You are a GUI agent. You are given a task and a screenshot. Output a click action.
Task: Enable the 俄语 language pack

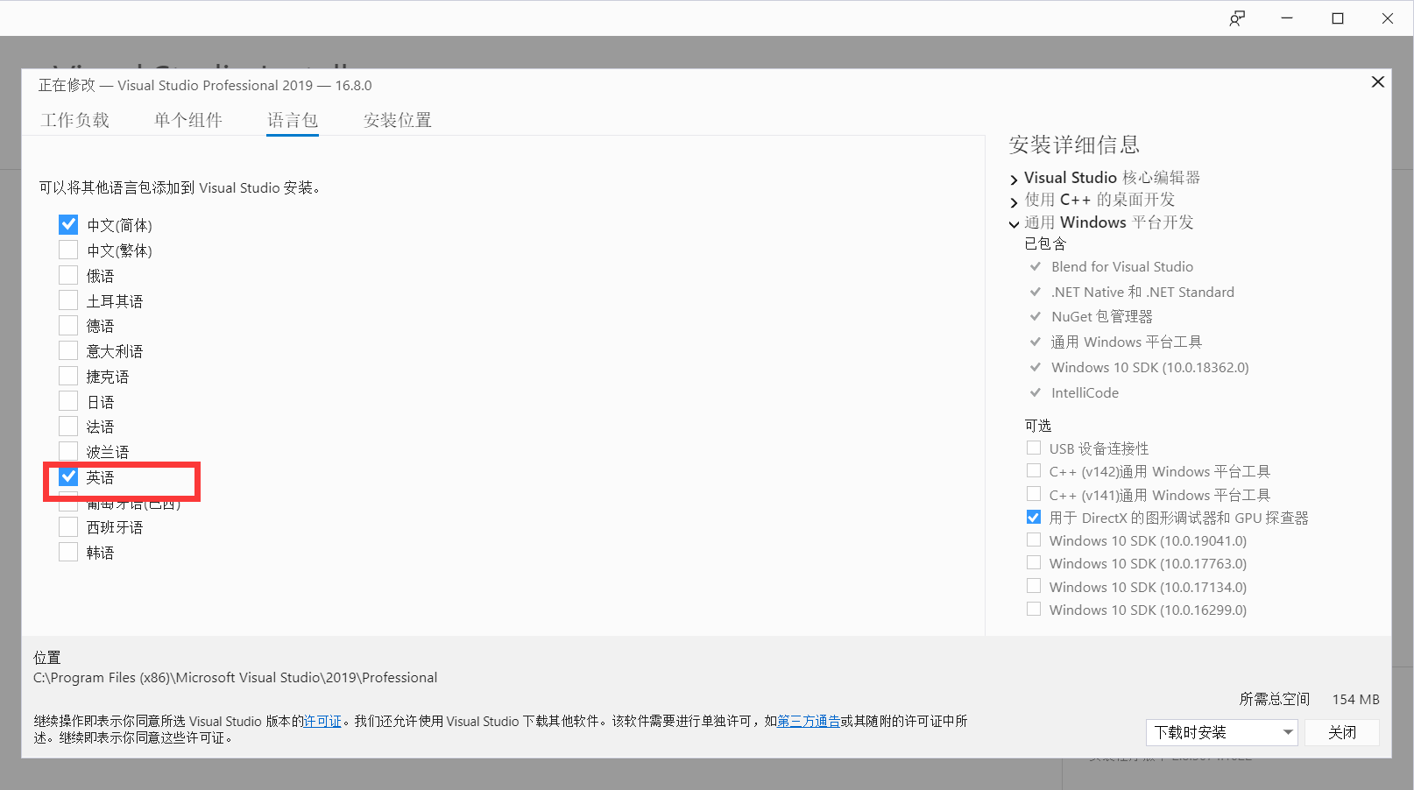pyautogui.click(x=68, y=276)
